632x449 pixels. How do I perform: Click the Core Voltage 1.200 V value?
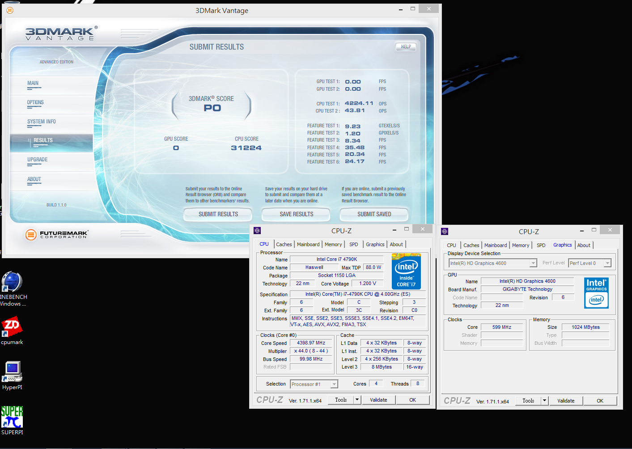point(368,284)
